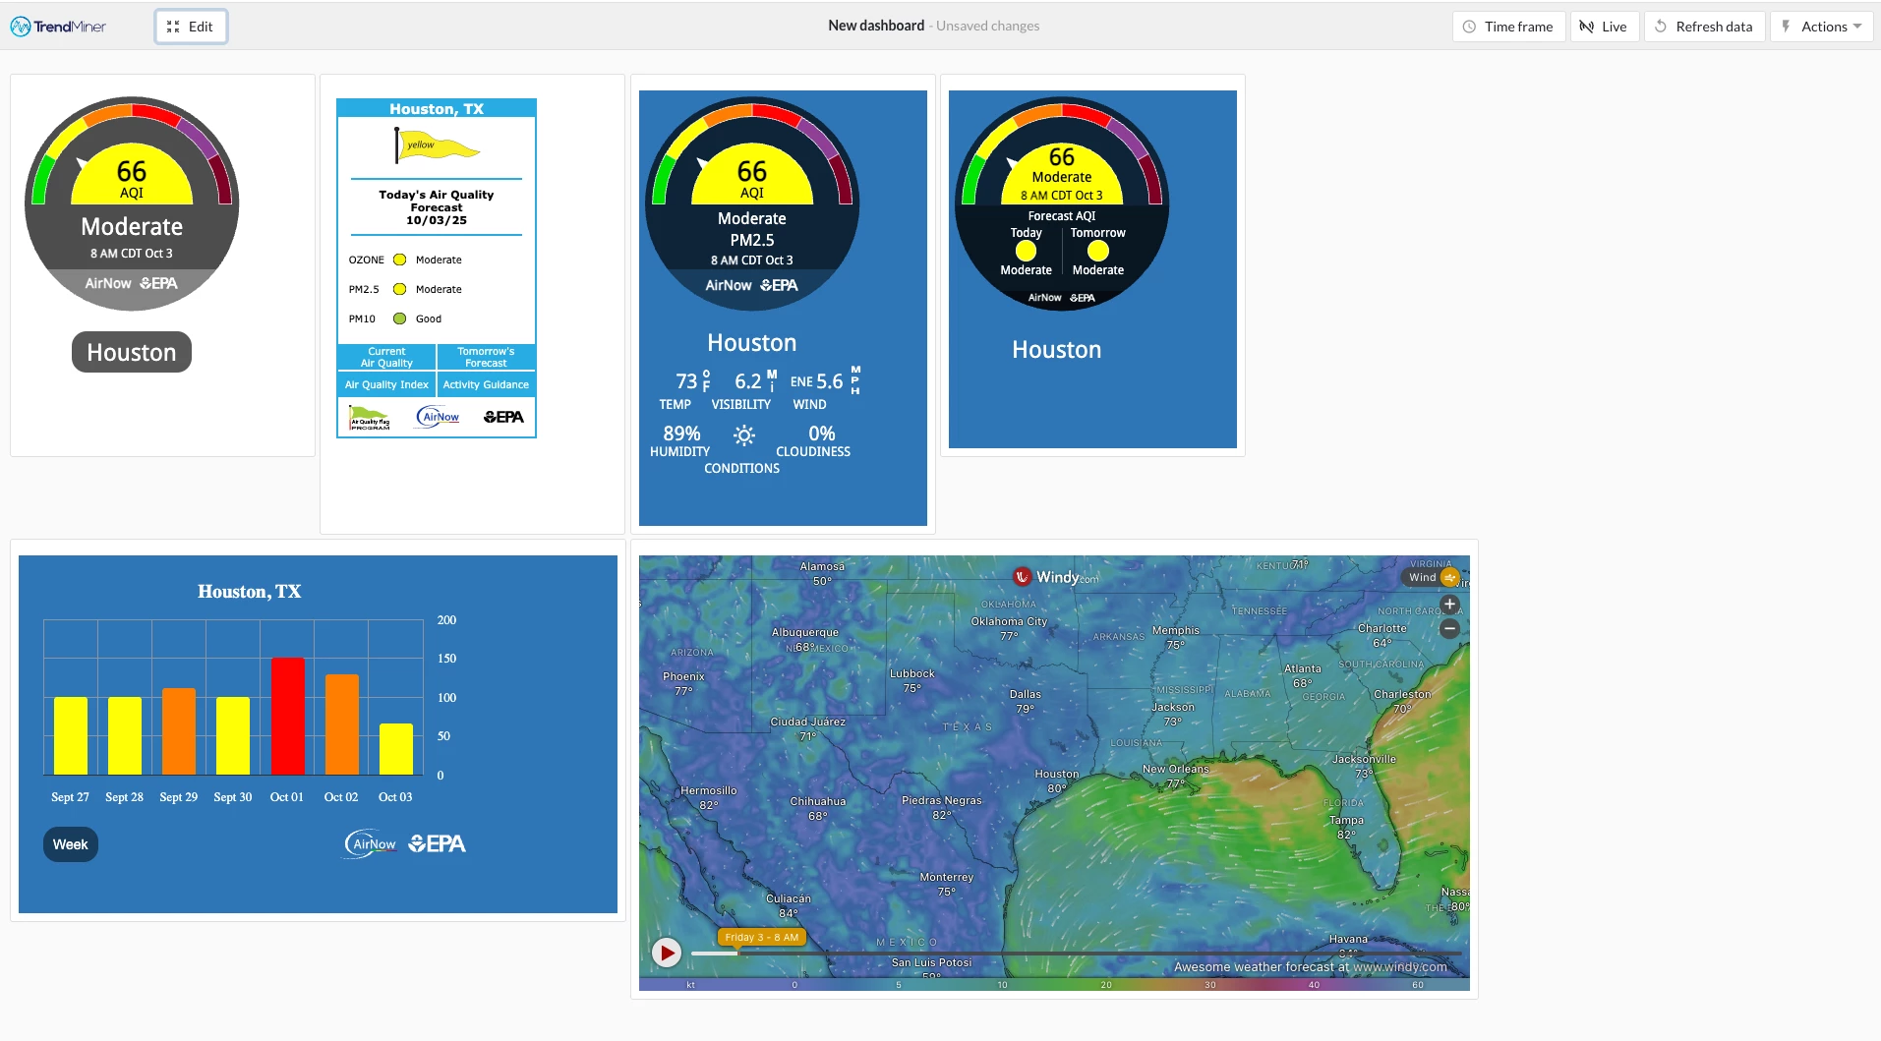Click the OZONE Moderate yellow indicator

(400, 260)
